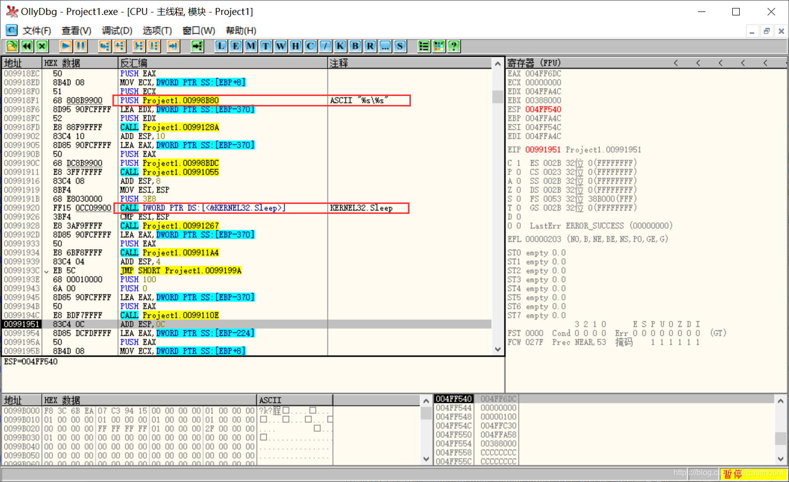Open the 文件(F) menu

pyautogui.click(x=37, y=30)
